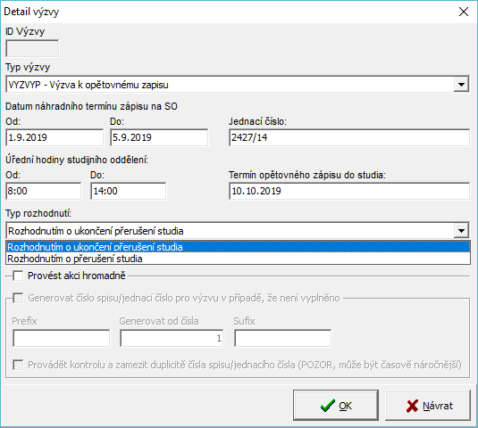Click the Prefix input field
The image size is (478, 428).
[x=62, y=338]
